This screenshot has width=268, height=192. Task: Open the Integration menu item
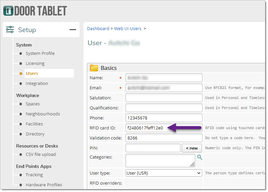click(x=37, y=84)
